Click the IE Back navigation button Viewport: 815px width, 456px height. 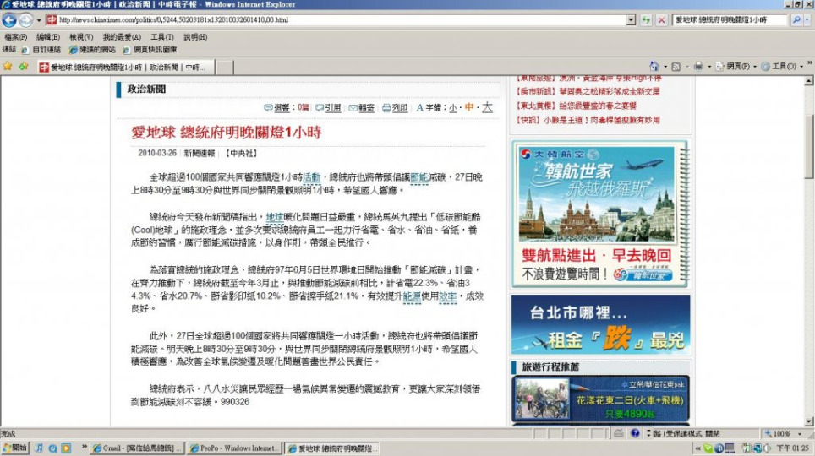(9, 20)
